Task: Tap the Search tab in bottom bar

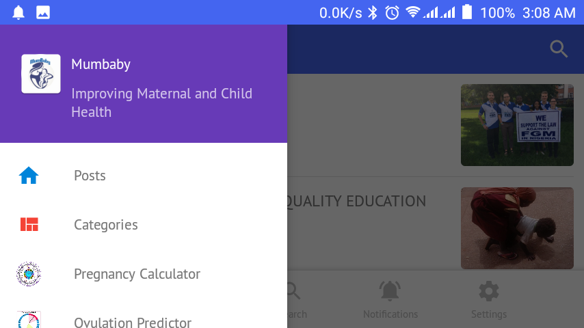Action: 297,300
